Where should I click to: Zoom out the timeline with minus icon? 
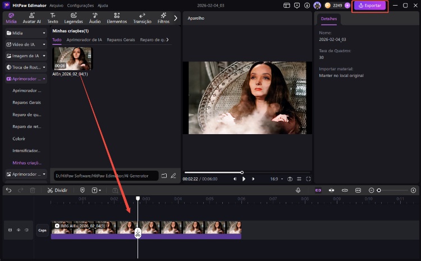[x=372, y=190]
